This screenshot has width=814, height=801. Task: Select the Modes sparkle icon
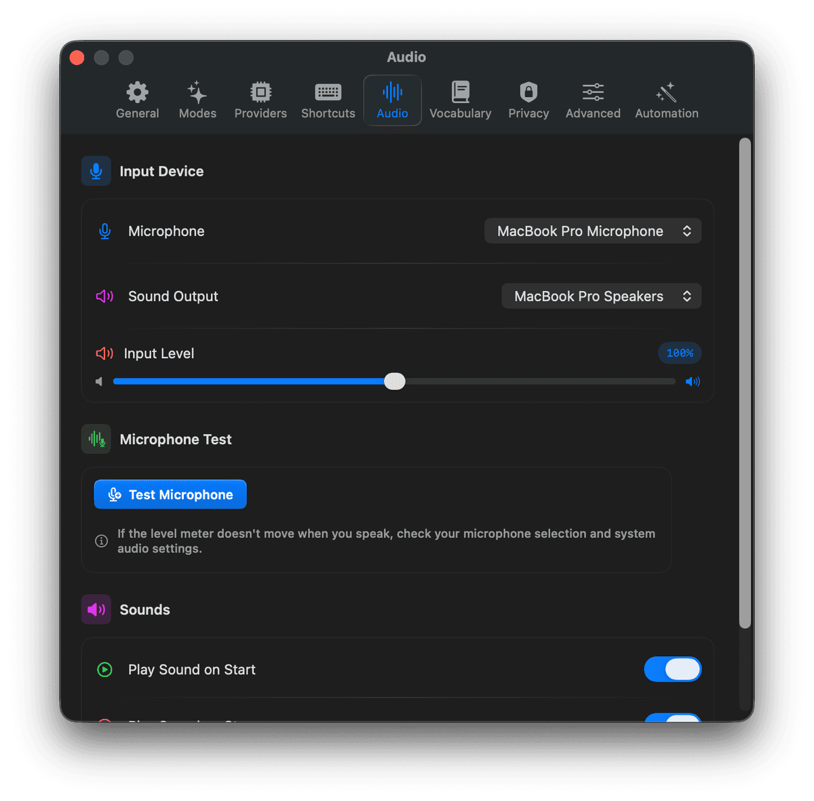pyautogui.click(x=197, y=92)
